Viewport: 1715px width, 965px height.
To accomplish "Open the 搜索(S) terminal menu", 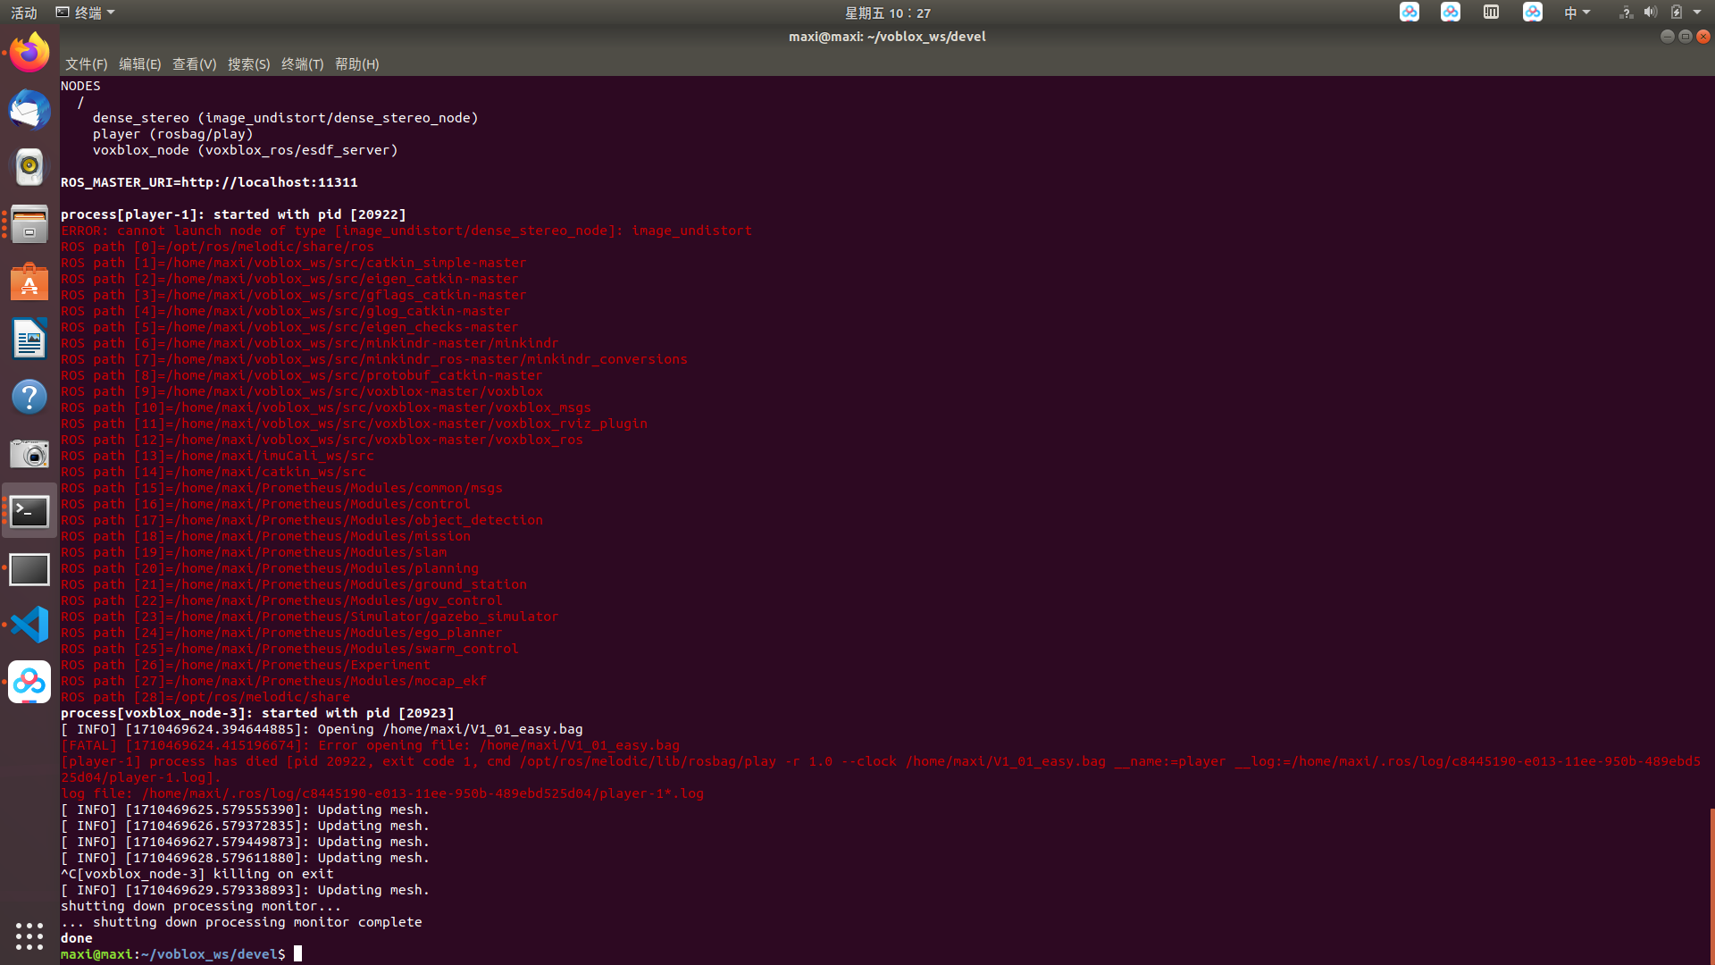I will pos(248,64).
